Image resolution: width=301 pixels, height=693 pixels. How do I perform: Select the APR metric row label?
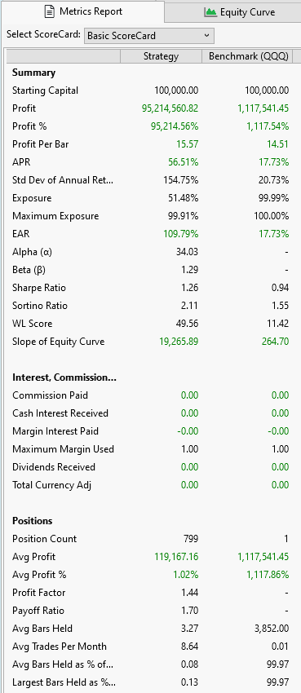click(x=21, y=162)
